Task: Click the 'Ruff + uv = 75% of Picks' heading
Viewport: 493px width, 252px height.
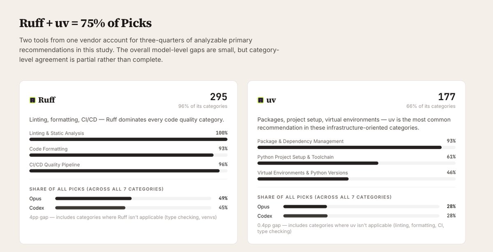Action: (x=85, y=23)
